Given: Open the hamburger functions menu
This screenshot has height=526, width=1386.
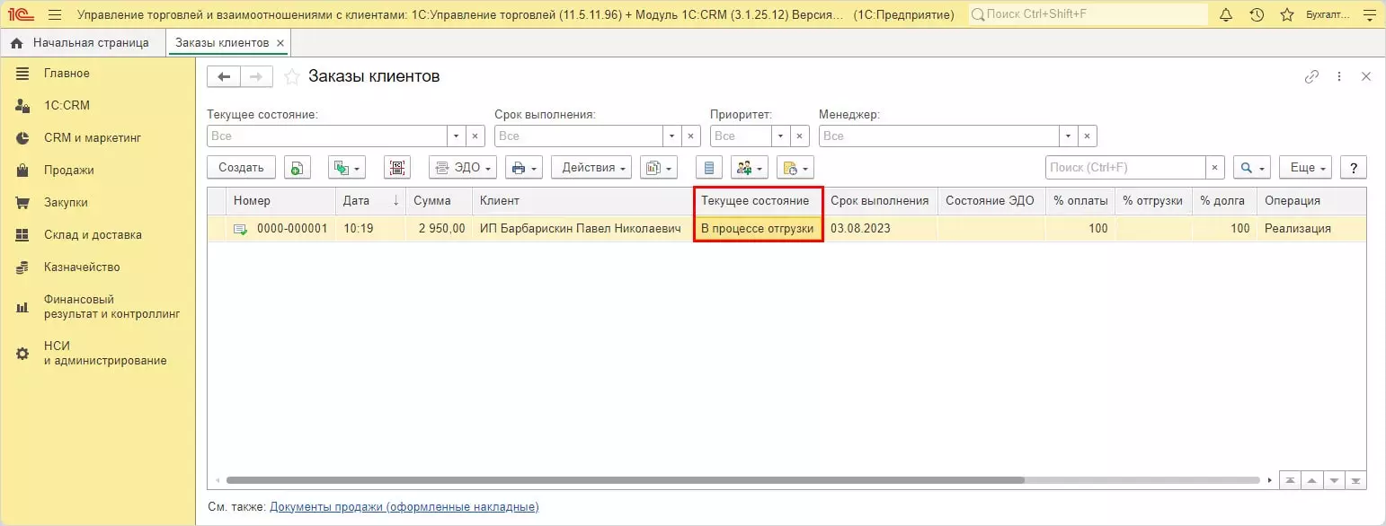Looking at the screenshot, I should click(x=55, y=14).
